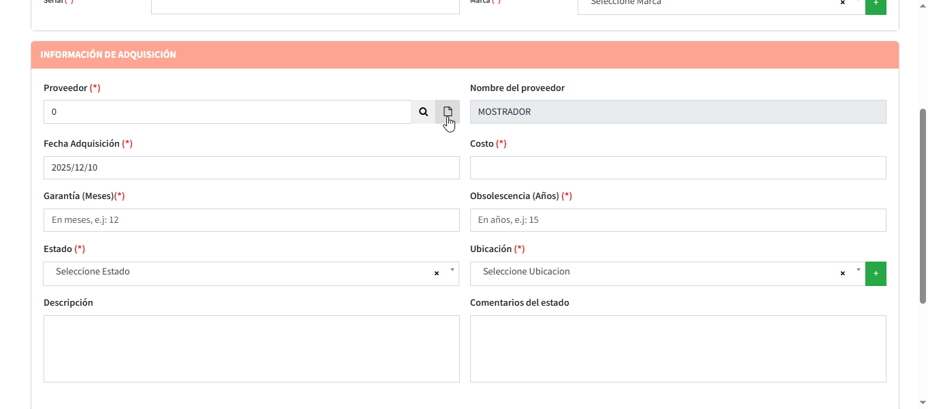This screenshot has width=928, height=409.
Task: Click inside the Comentarios del estado text area
Action: click(678, 349)
